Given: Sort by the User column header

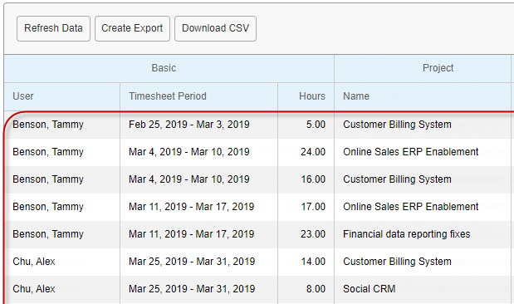Looking at the screenshot, I should tap(62, 96).
